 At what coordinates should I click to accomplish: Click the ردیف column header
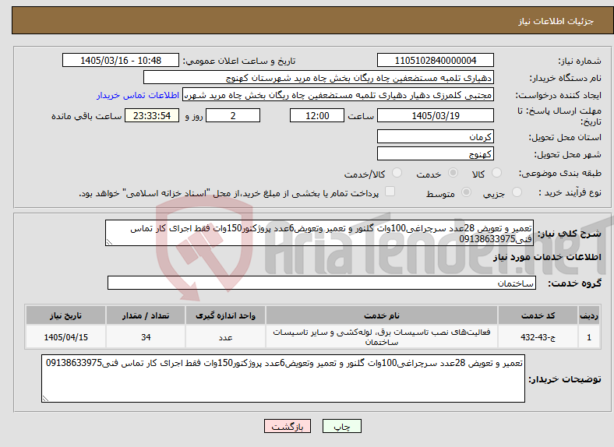click(x=589, y=315)
